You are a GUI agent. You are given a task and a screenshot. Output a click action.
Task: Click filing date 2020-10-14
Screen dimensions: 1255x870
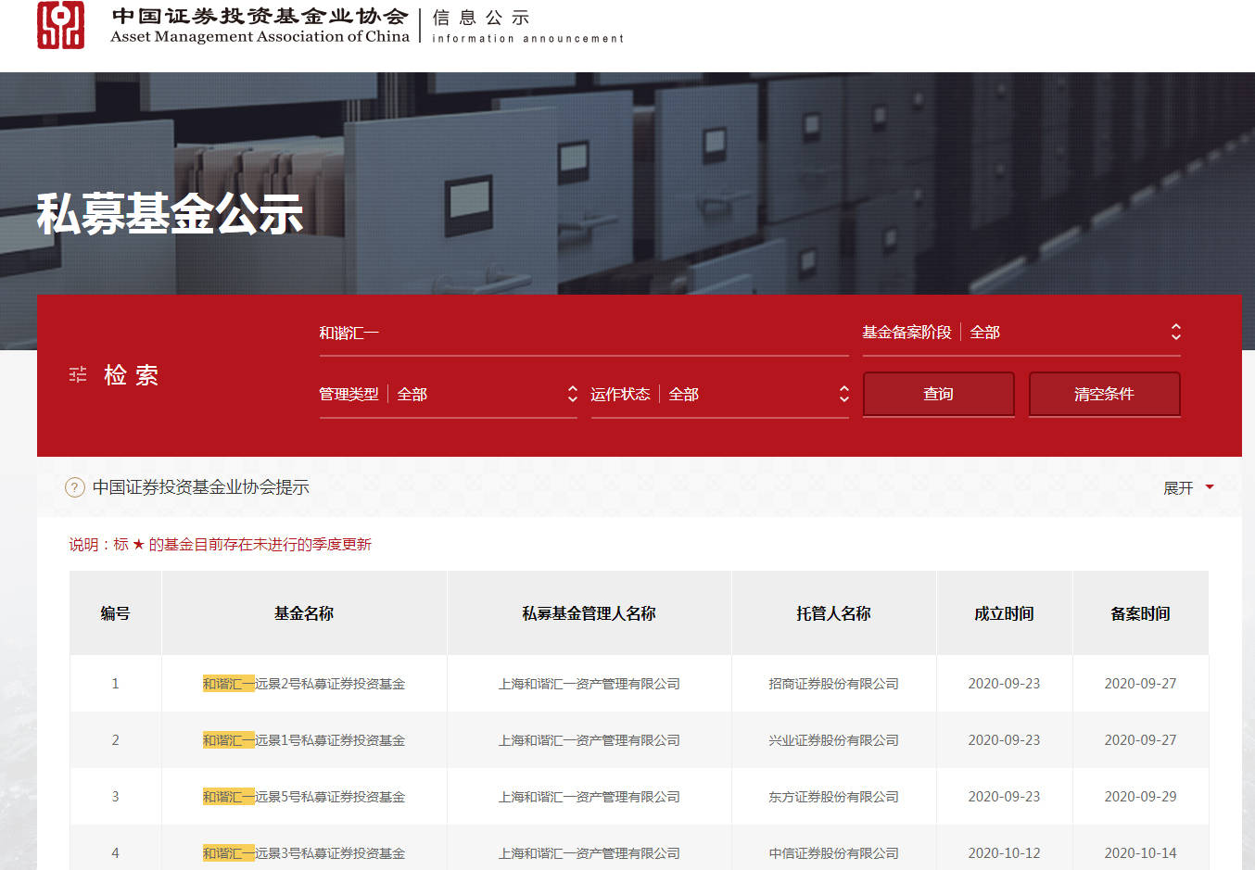point(1141,853)
